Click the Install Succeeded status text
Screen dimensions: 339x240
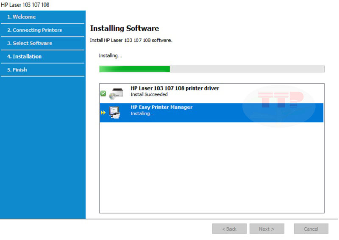[149, 95]
